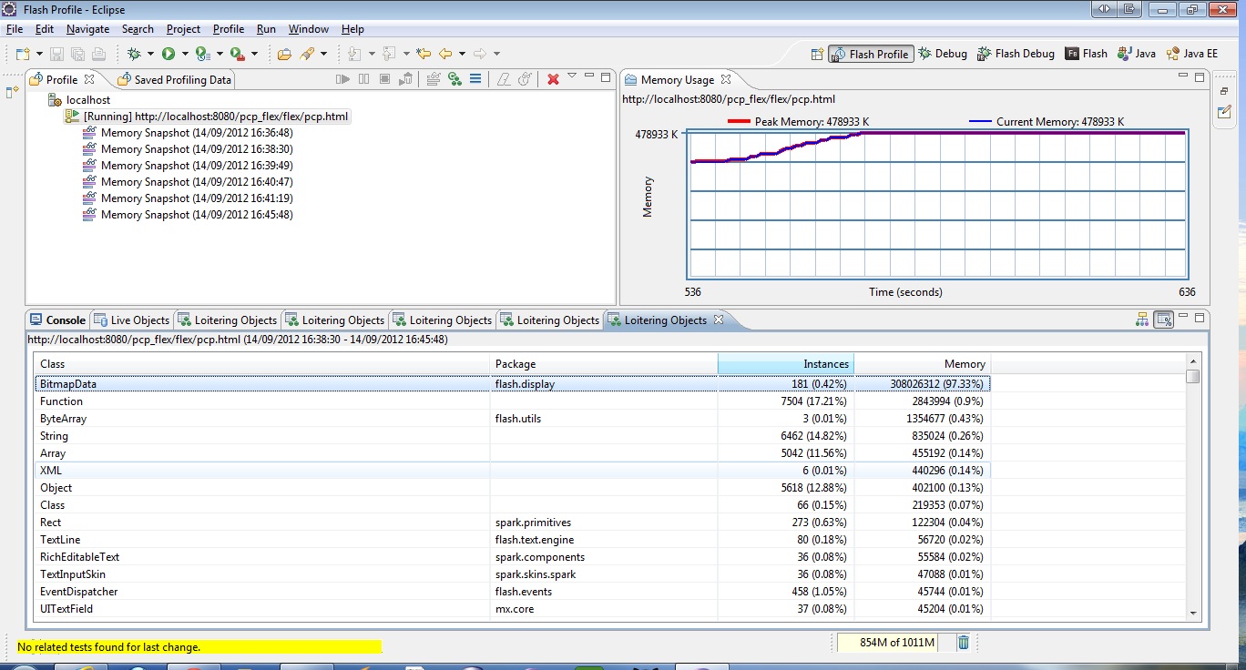
Task: Select the BitmapData class row
Action: (x=513, y=384)
